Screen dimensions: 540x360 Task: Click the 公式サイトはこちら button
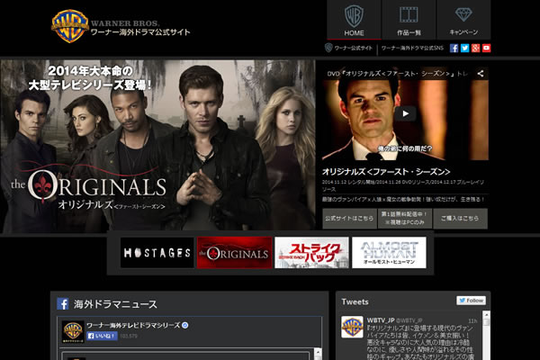point(349,219)
